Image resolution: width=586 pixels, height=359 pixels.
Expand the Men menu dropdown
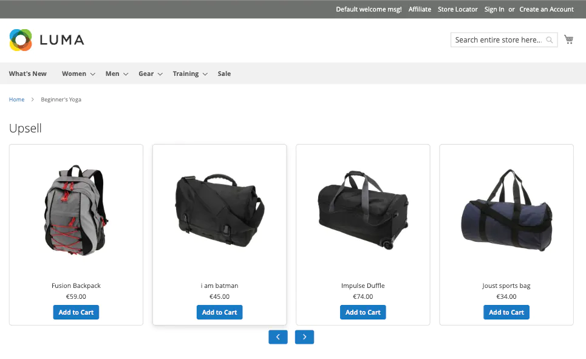(x=117, y=74)
